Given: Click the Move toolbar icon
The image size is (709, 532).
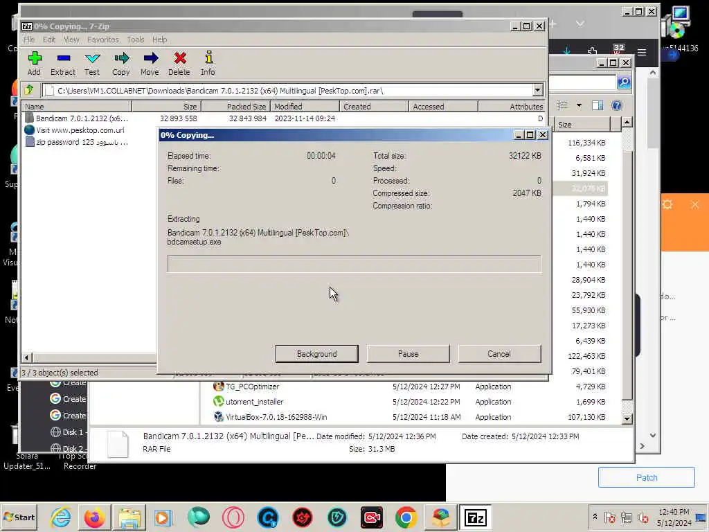Looking at the screenshot, I should (x=150, y=63).
